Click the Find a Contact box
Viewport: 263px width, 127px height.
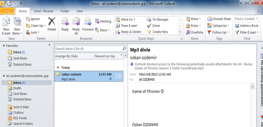(x=246, y=19)
